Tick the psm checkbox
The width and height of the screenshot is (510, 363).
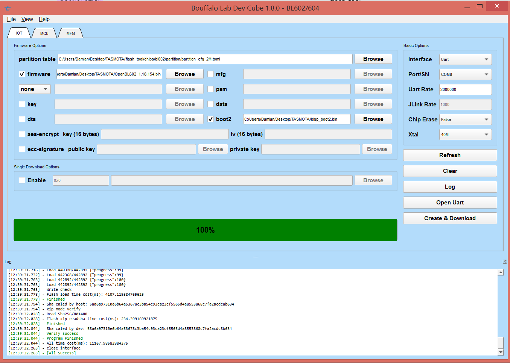(x=211, y=89)
